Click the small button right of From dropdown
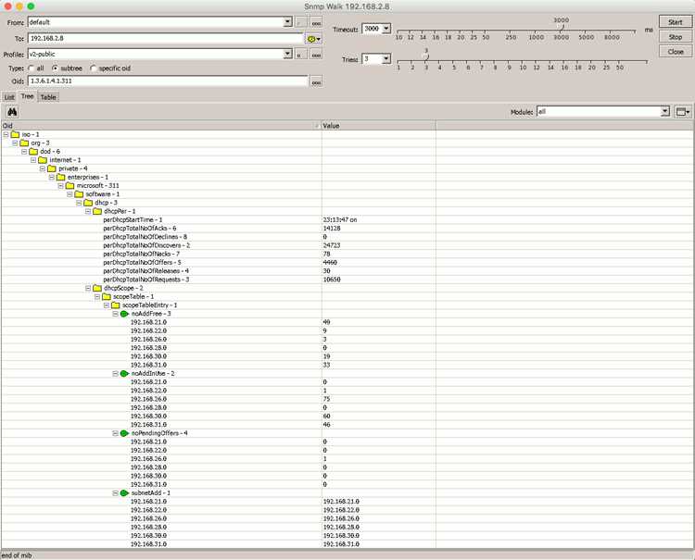The height and width of the screenshot is (560, 695). (301, 22)
